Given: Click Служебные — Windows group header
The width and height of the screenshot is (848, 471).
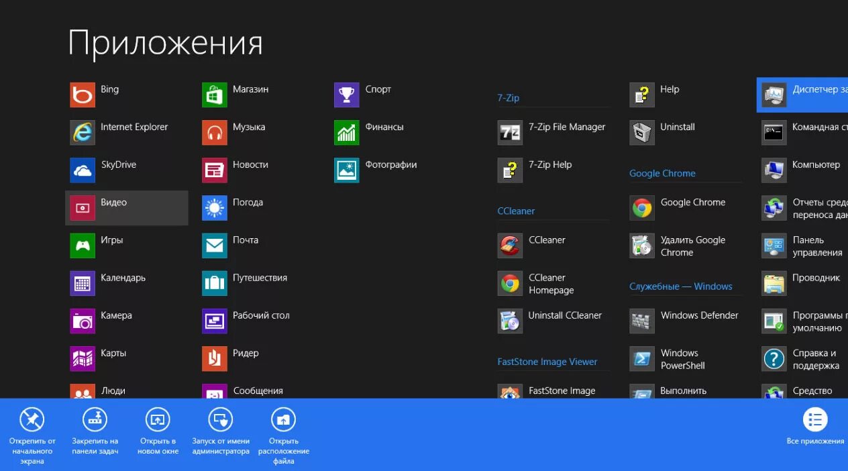Looking at the screenshot, I should [x=681, y=286].
